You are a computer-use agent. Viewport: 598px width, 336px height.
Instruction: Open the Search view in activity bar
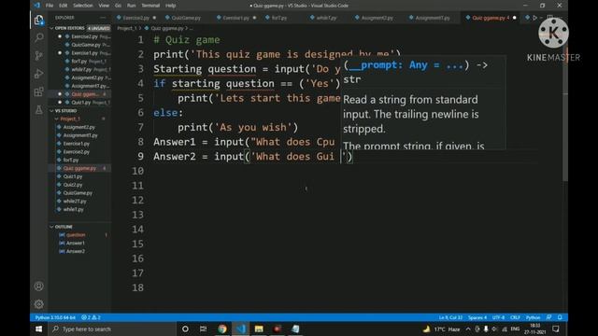click(x=38, y=37)
